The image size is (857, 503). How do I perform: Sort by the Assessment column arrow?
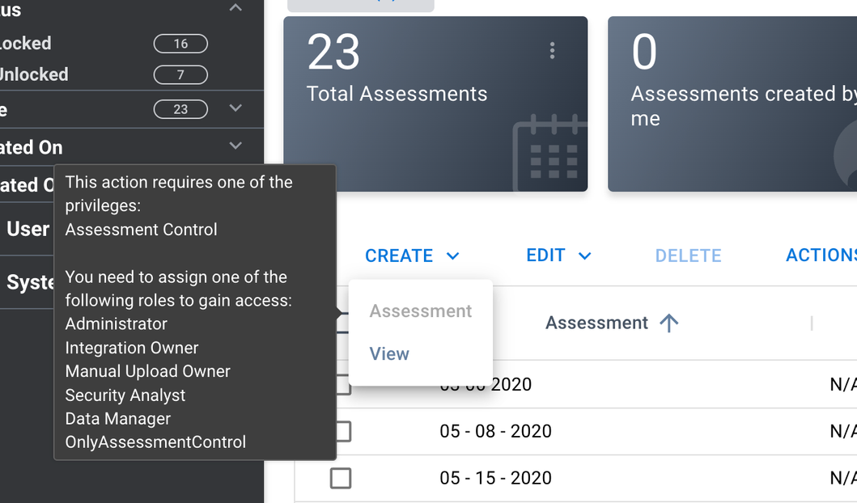point(669,323)
